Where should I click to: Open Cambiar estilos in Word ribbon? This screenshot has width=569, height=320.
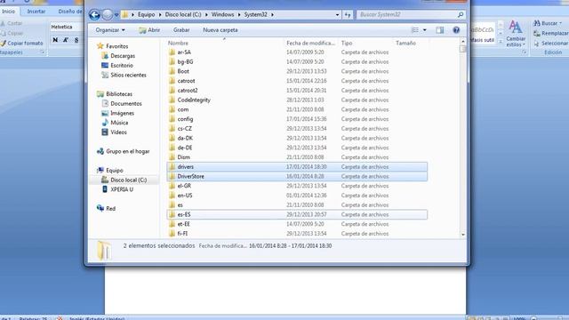(516, 34)
